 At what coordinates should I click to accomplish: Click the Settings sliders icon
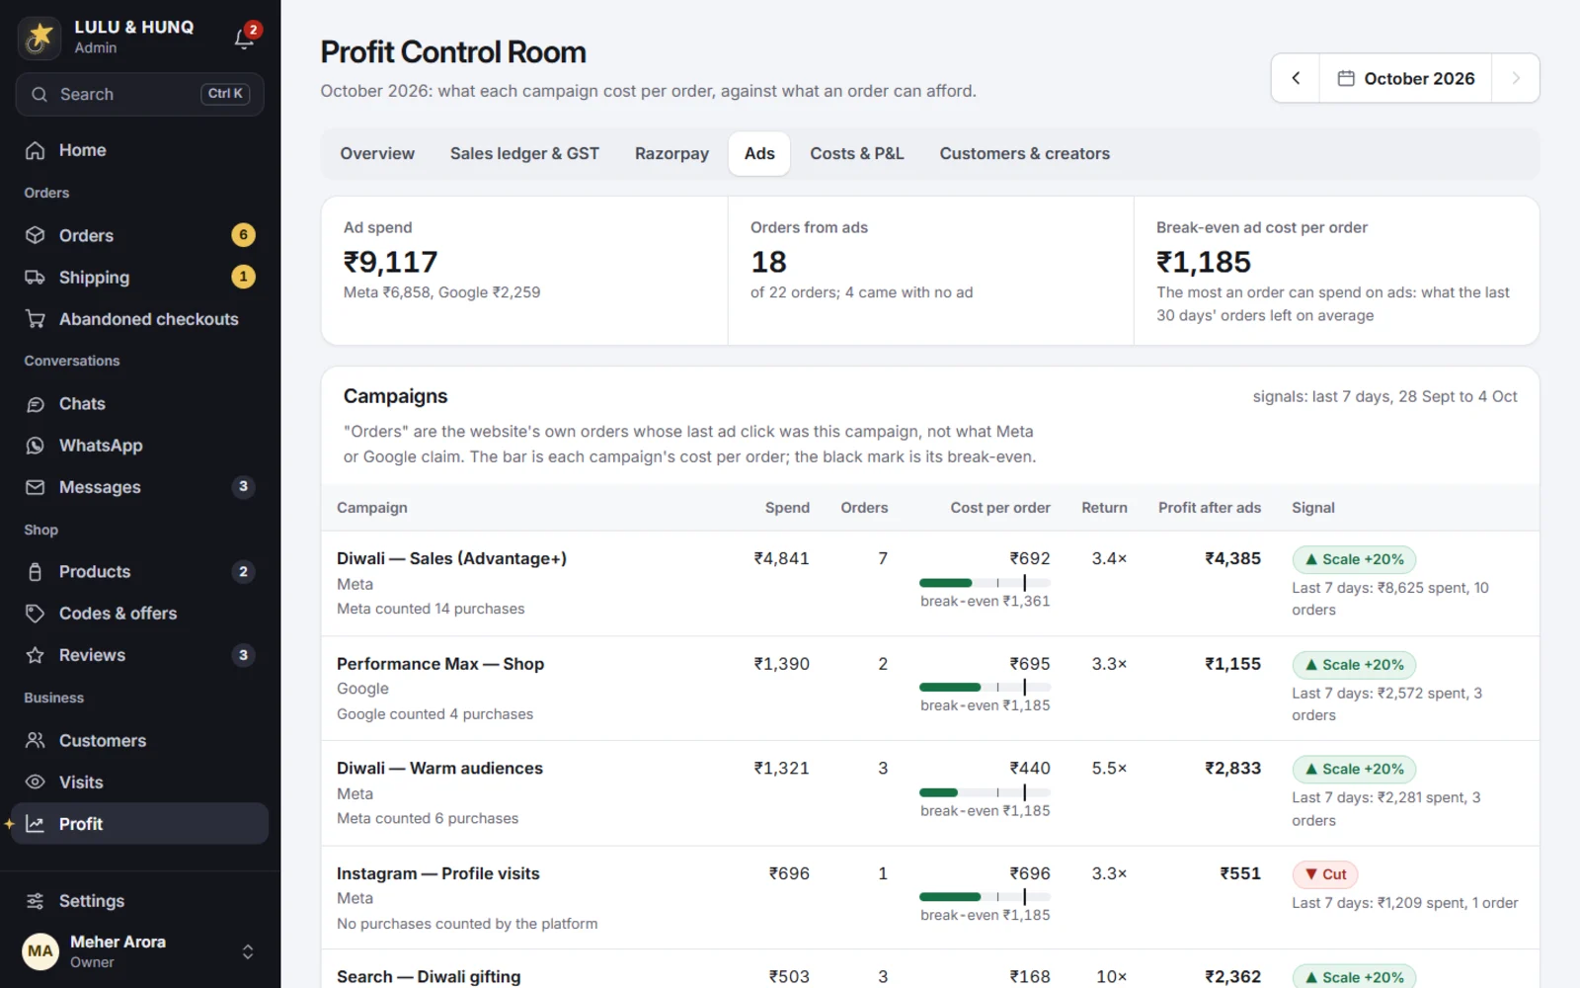tap(36, 901)
